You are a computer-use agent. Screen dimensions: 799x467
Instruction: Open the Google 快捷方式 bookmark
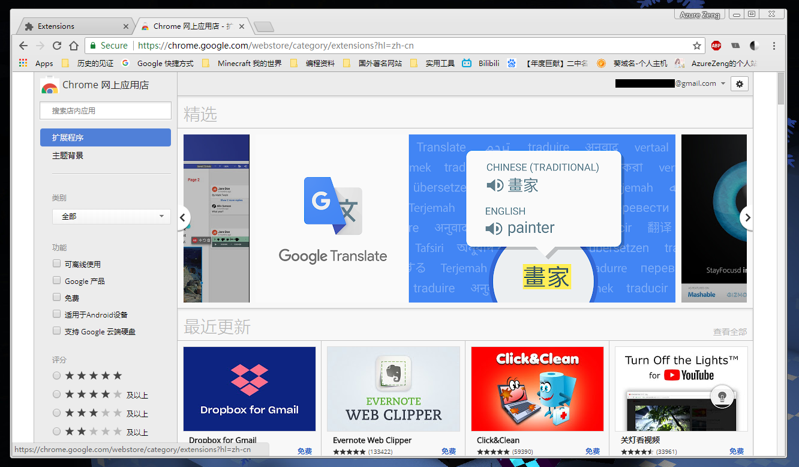pos(158,63)
